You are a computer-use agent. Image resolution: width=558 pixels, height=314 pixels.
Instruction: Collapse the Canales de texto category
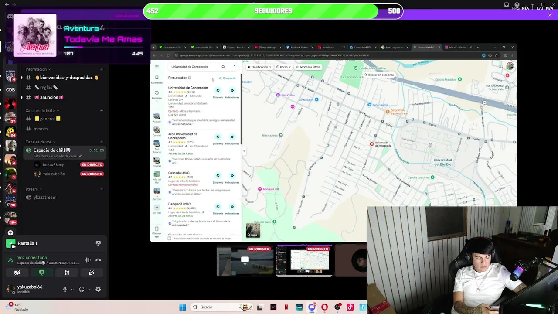point(42,110)
